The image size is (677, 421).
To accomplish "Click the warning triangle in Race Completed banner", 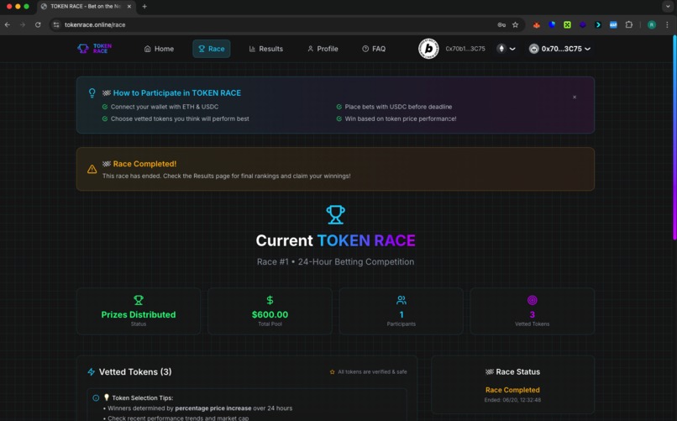I will point(92,169).
